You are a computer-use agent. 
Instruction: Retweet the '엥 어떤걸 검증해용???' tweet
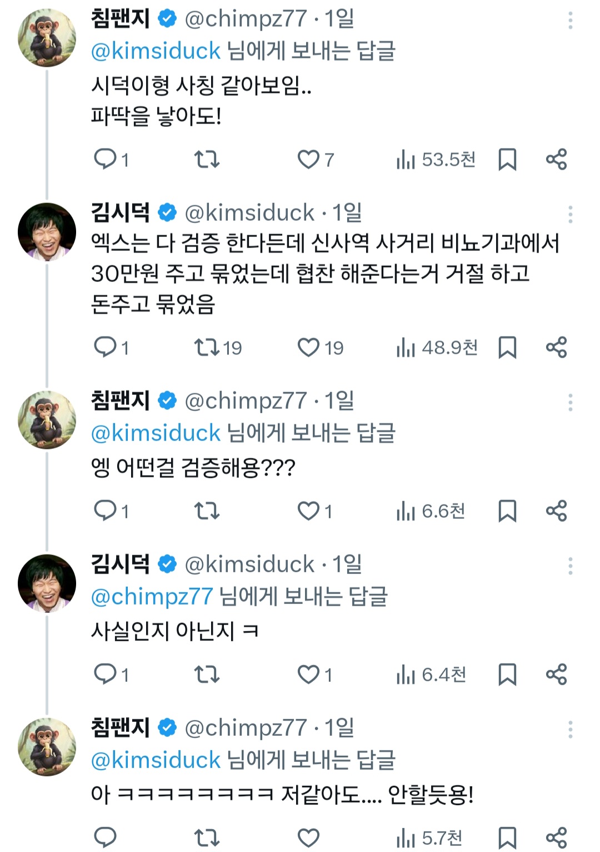click(207, 511)
